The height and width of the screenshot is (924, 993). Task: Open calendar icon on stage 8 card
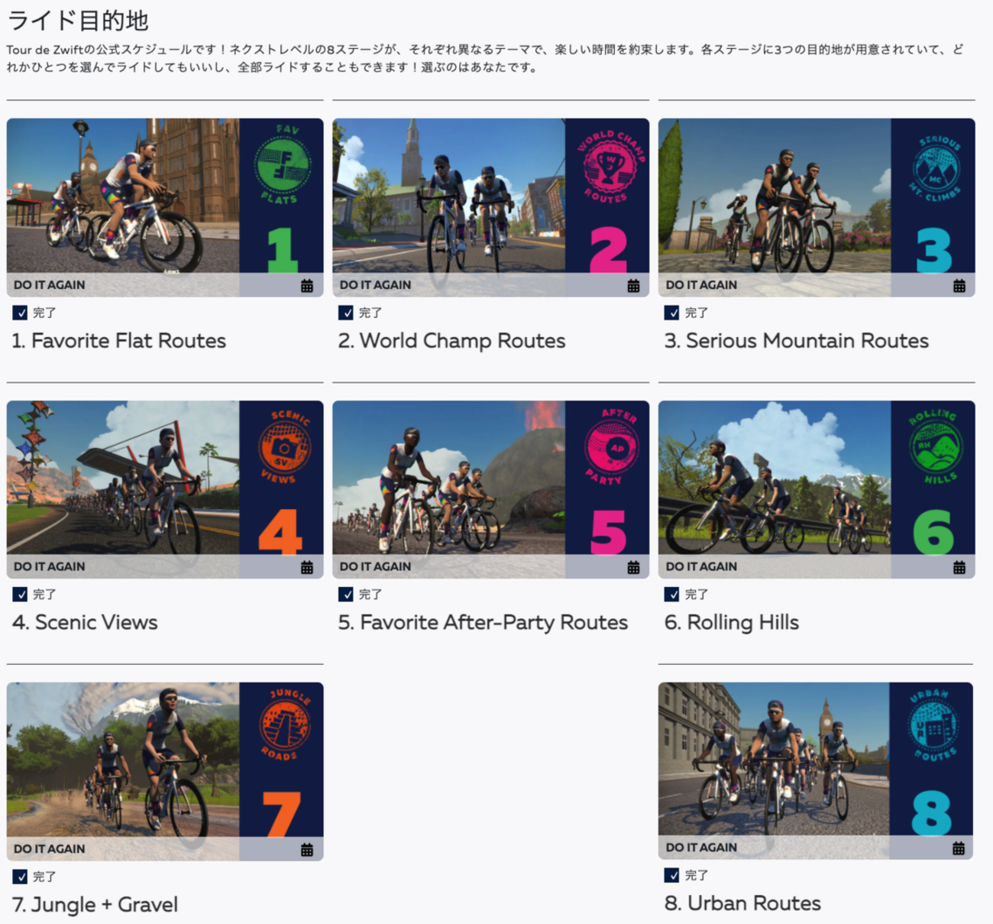(x=959, y=848)
